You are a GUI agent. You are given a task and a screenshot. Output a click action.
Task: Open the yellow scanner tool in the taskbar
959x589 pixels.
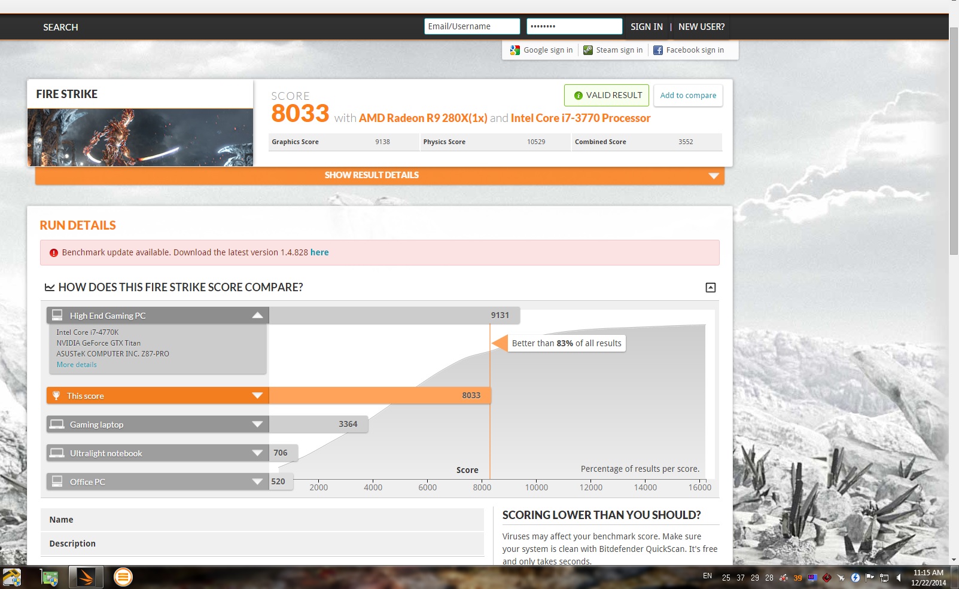[x=12, y=577]
